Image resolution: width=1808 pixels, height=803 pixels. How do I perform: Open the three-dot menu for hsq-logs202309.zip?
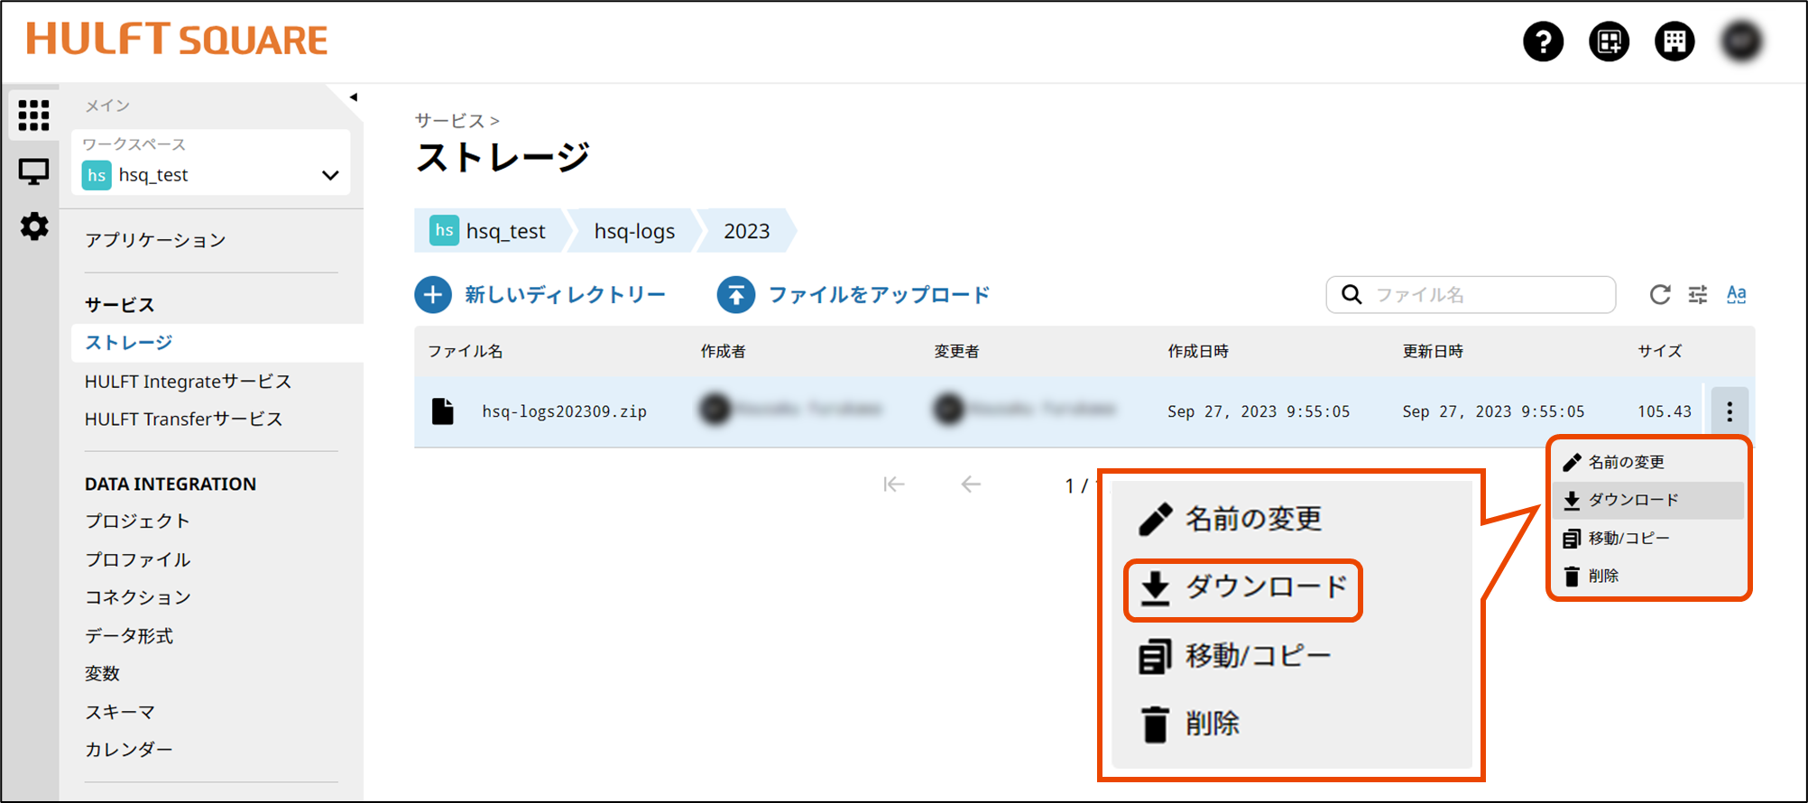pyautogui.click(x=1730, y=412)
